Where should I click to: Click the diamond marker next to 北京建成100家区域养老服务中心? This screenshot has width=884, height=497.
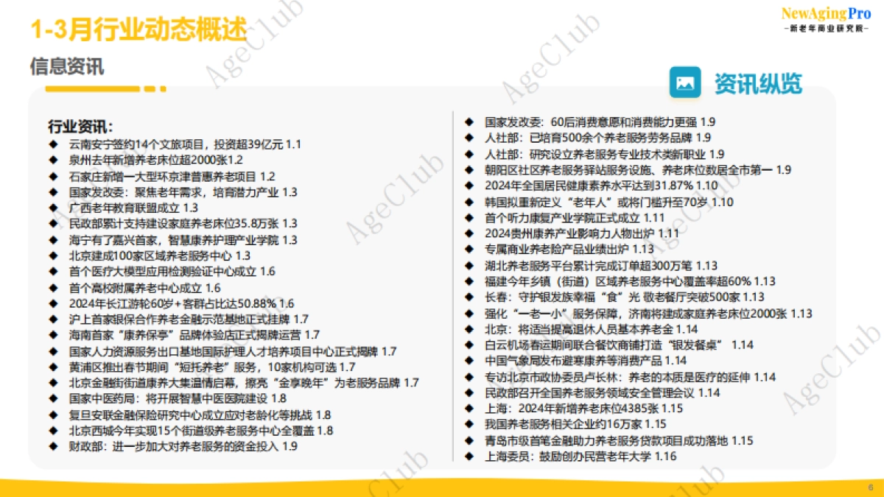coord(52,256)
